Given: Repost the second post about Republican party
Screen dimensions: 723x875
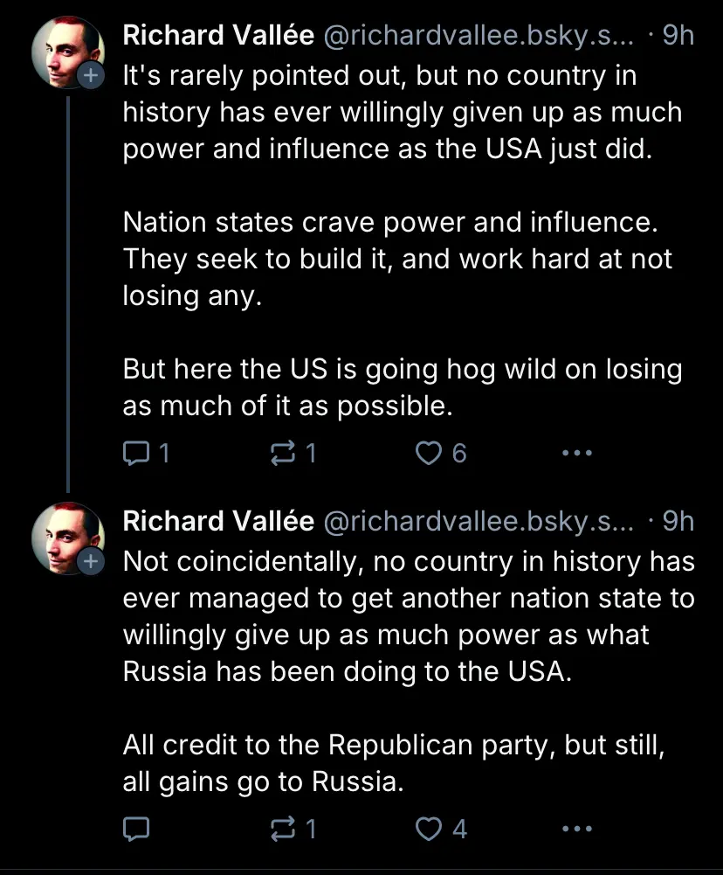Looking at the screenshot, I should (284, 828).
